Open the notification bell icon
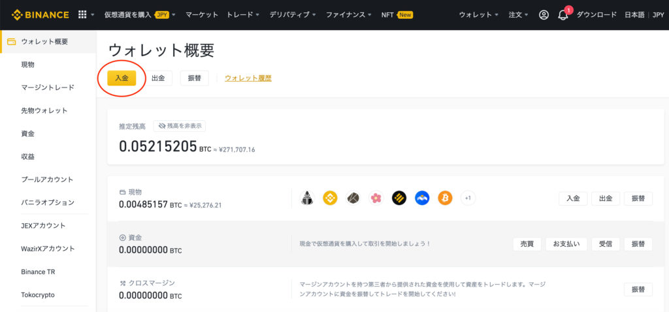 563,16
